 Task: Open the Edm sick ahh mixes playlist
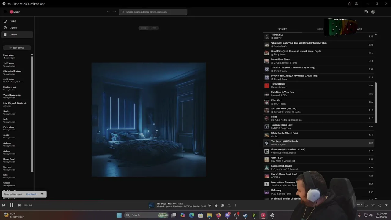click(x=16, y=72)
